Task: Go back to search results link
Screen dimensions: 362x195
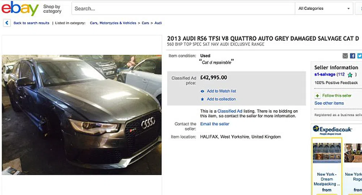Action: pyautogui.click(x=31, y=23)
